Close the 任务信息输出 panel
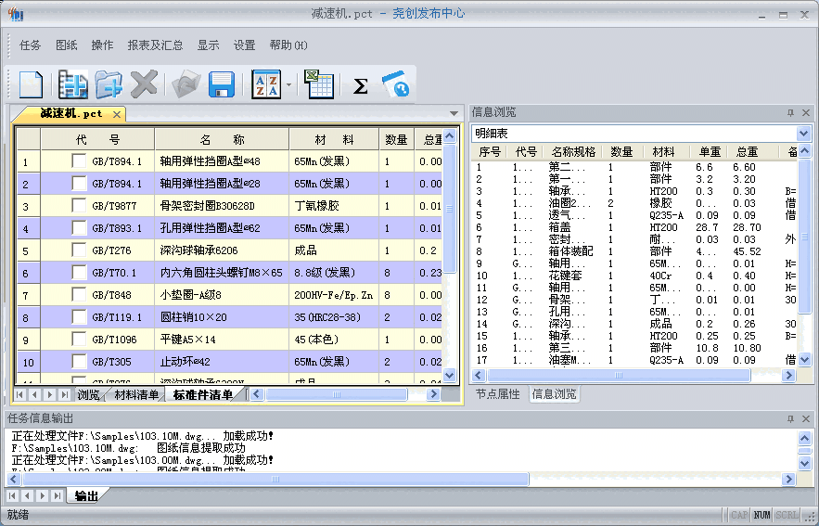Viewport: 819px width, 526px height. coord(806,418)
